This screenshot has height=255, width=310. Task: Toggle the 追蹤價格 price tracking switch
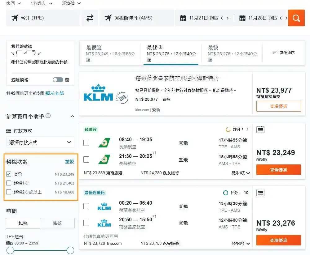pyautogui.click(x=58, y=80)
